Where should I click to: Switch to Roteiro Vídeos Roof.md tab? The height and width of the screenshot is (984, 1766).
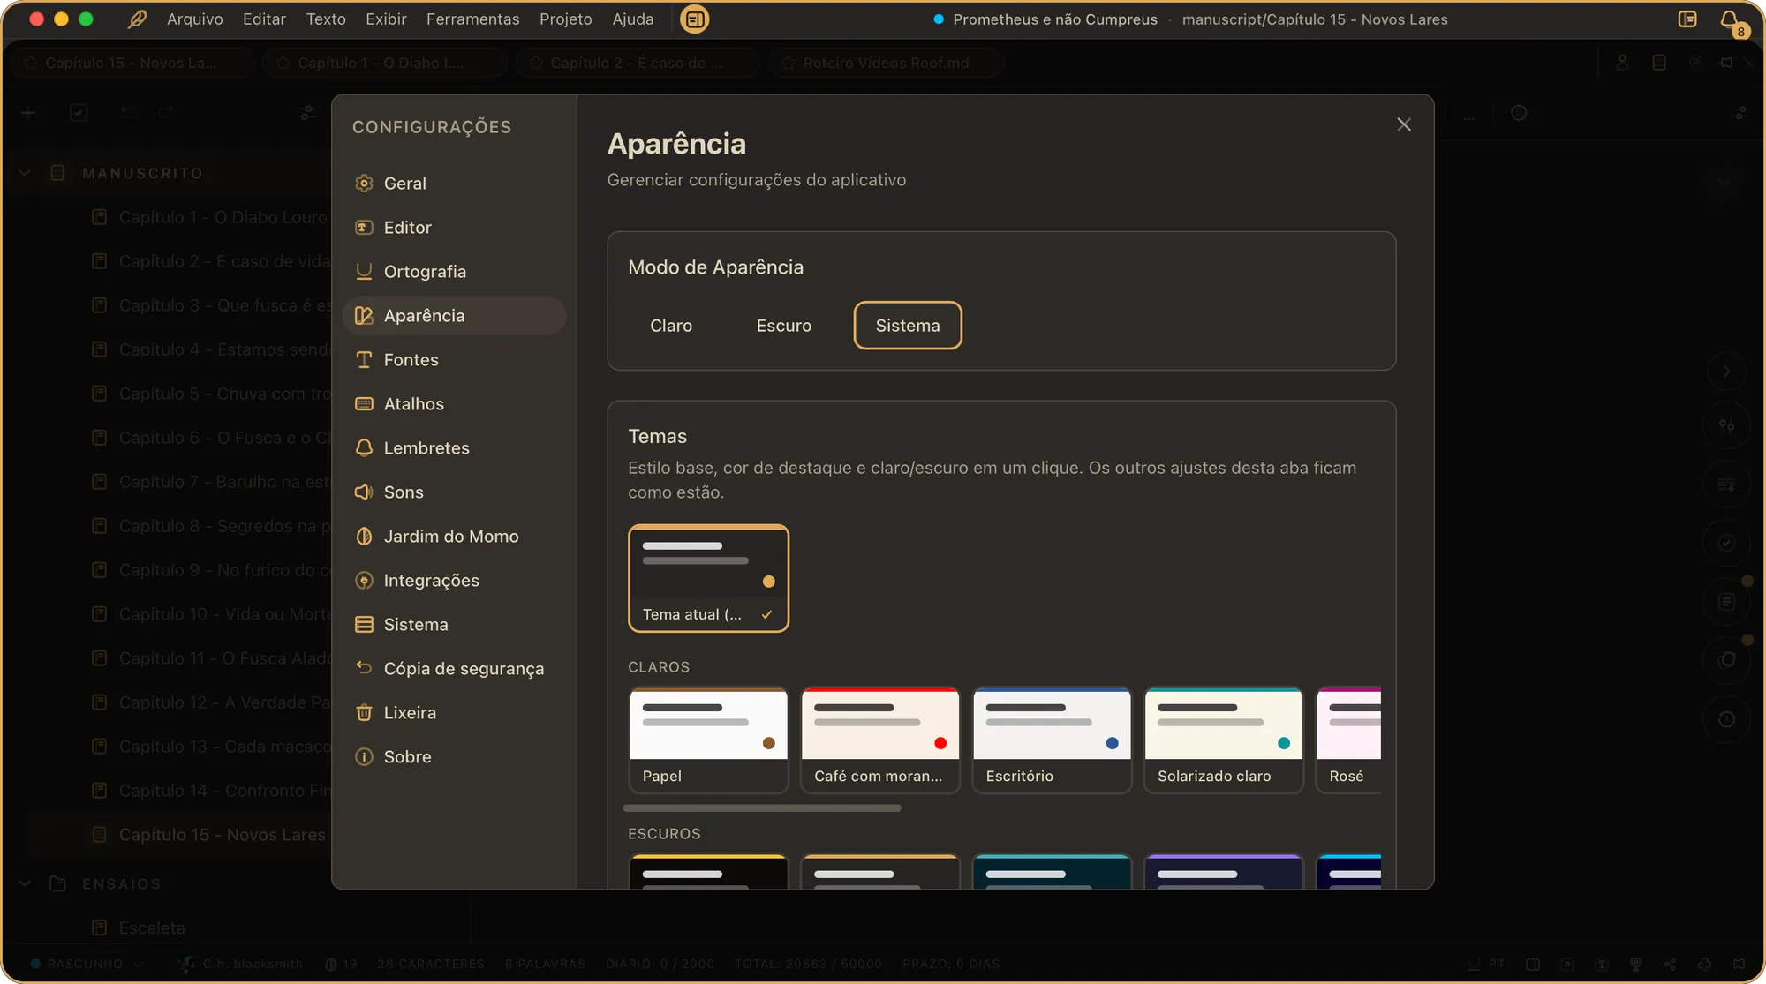click(887, 63)
